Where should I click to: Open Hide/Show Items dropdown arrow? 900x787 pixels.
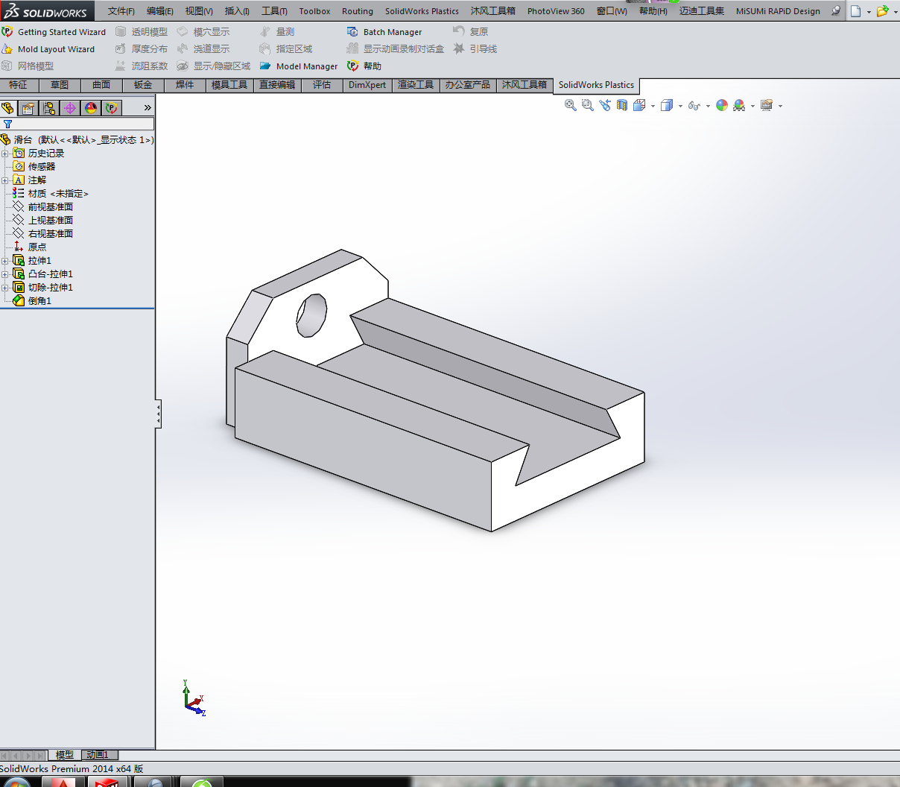tap(708, 106)
